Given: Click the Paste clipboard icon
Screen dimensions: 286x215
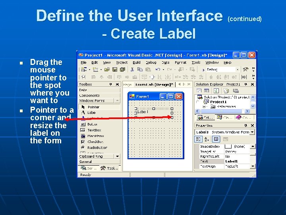Looking at the screenshot, I should coord(148,69).
